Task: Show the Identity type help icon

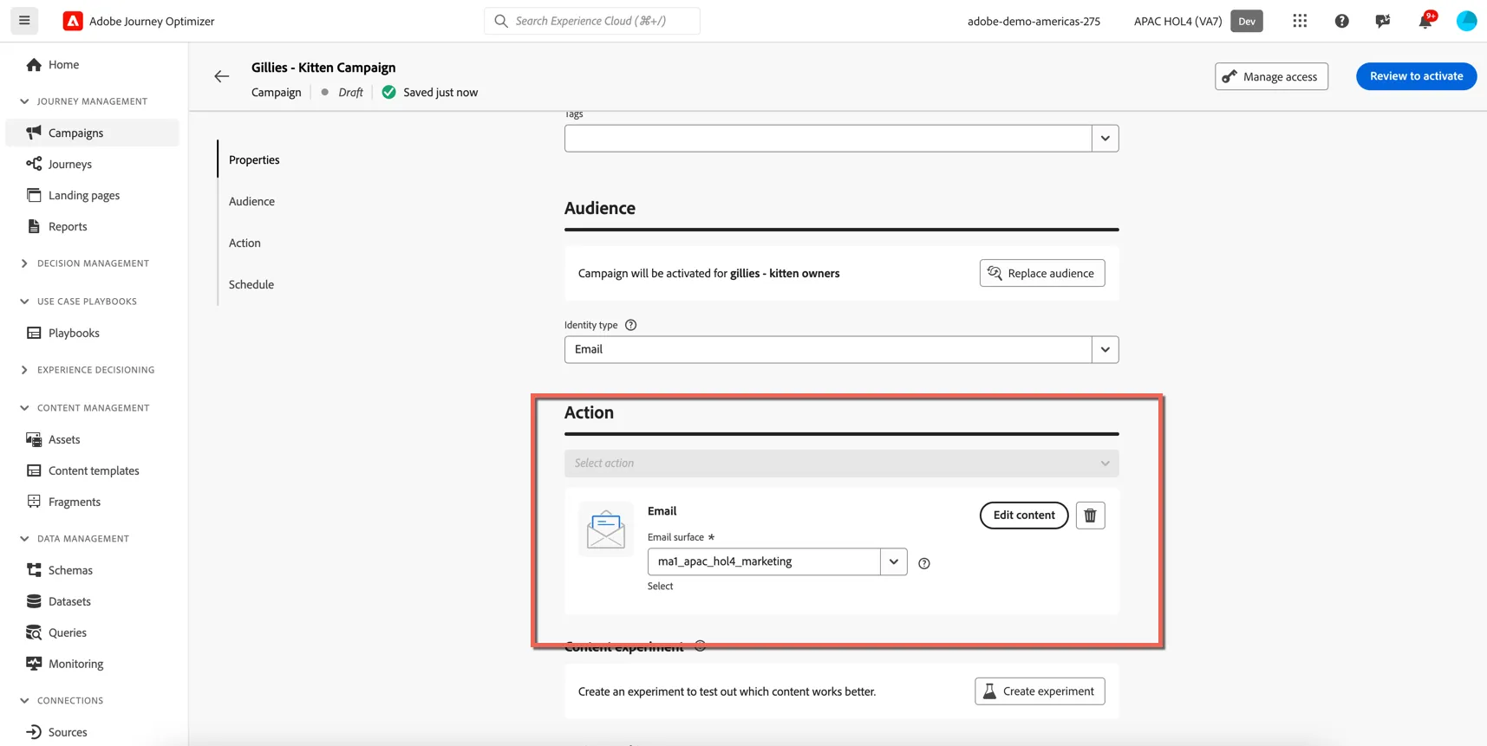Action: (x=631, y=325)
